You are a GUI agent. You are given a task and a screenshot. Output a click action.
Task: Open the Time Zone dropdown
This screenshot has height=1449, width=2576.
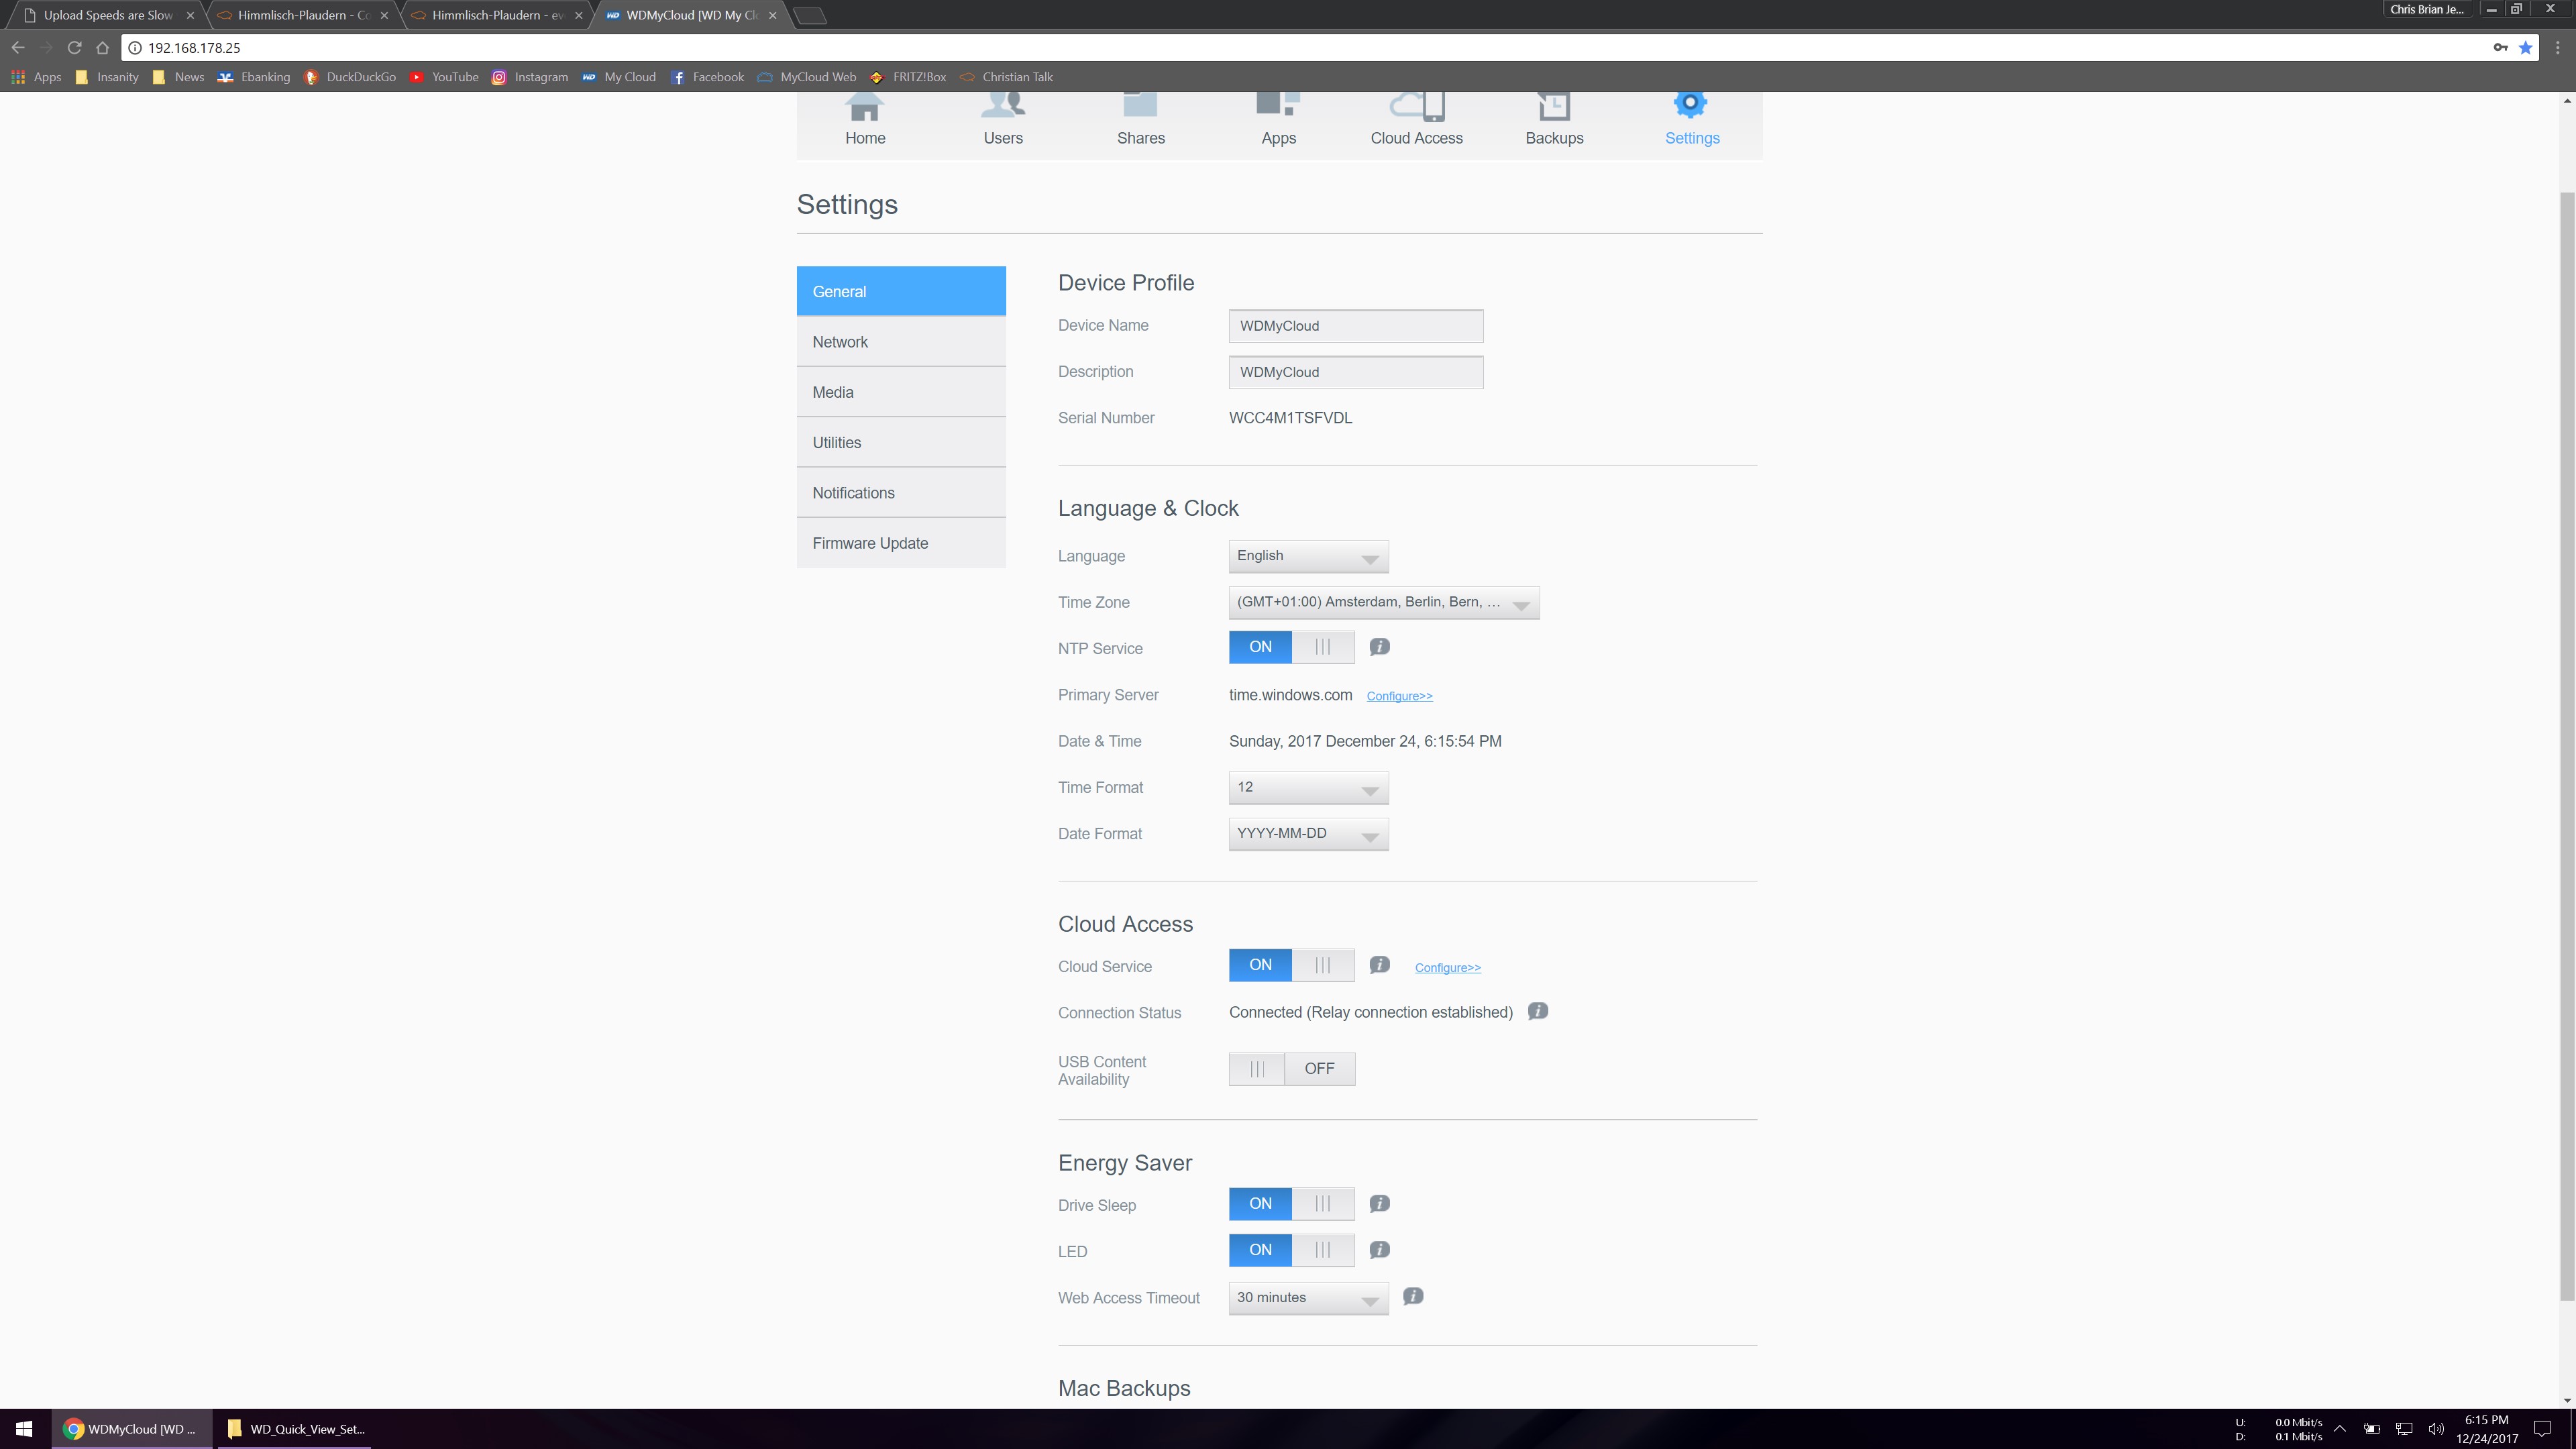[1383, 602]
